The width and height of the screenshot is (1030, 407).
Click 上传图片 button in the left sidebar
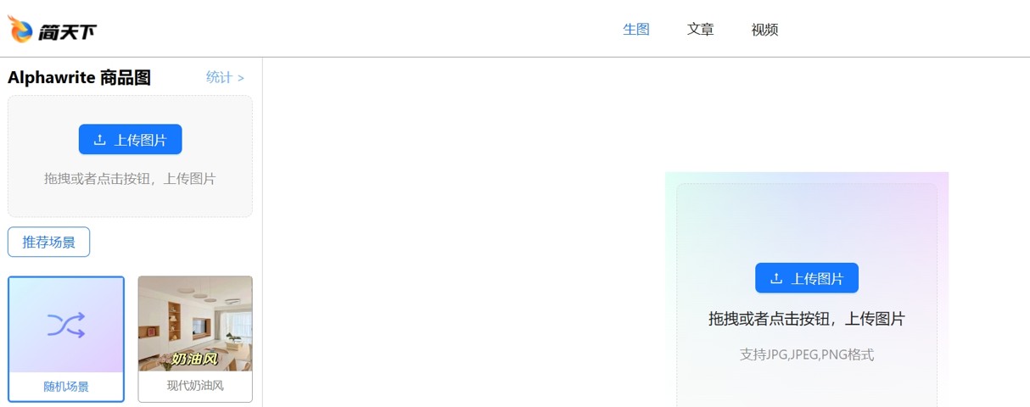[x=130, y=140]
